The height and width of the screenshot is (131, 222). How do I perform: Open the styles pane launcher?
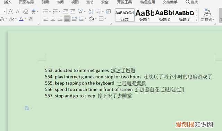pos(215,24)
